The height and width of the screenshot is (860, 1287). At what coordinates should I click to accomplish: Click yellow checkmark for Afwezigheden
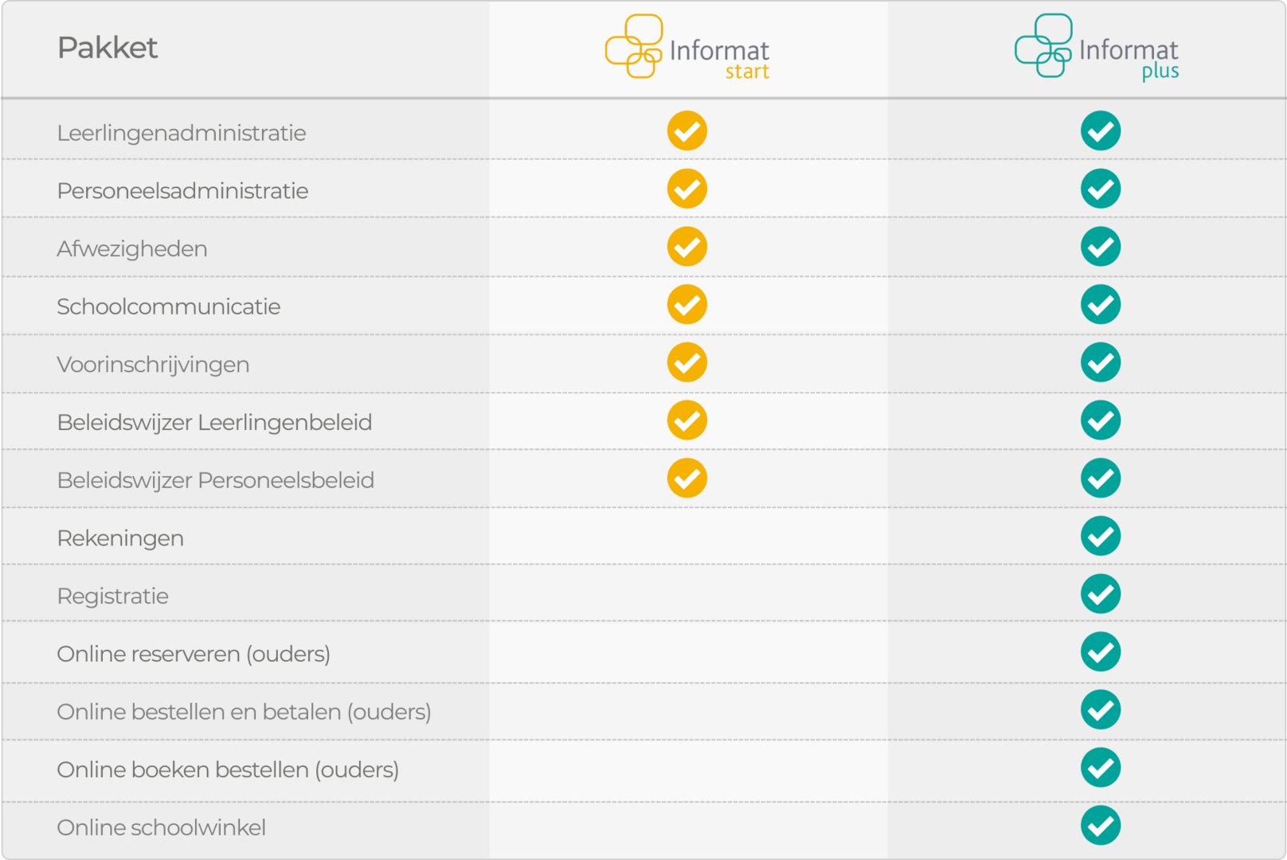click(x=687, y=247)
